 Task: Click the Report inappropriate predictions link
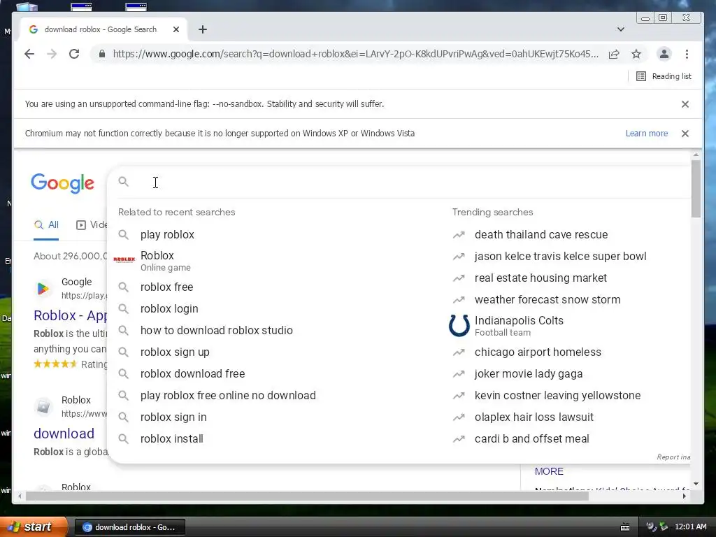point(673,457)
